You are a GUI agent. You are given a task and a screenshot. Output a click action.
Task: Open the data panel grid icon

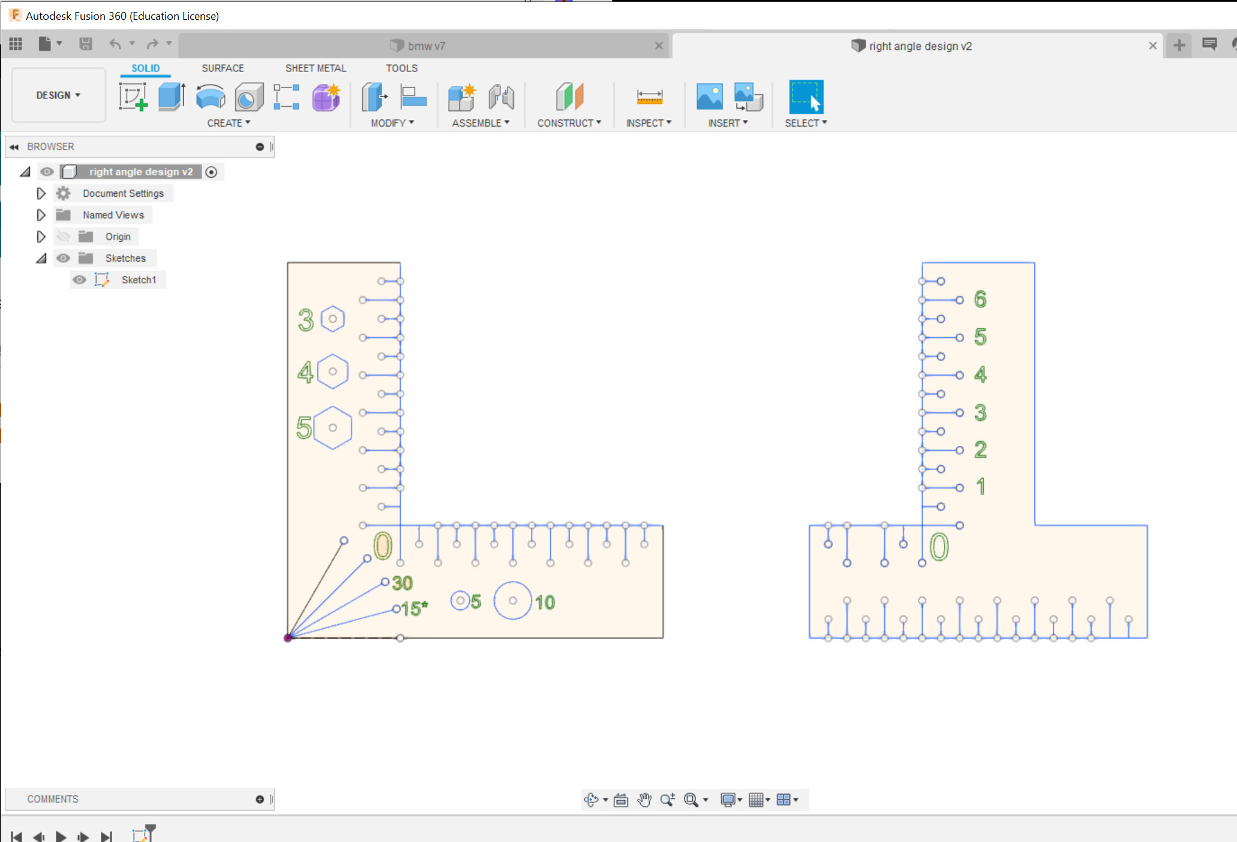pos(16,44)
